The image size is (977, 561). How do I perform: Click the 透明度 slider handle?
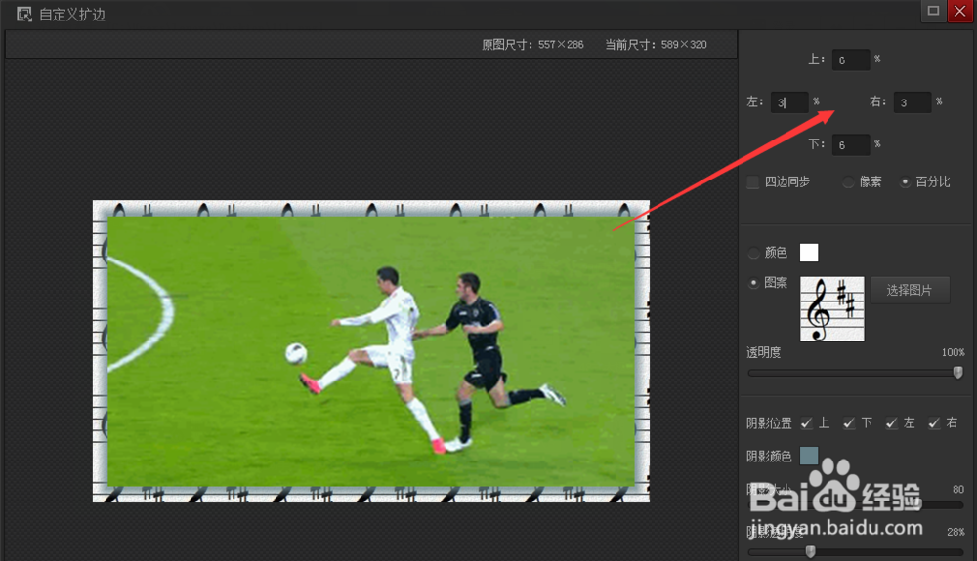coord(957,372)
